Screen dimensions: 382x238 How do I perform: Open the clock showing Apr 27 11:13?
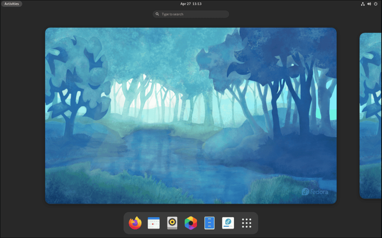(x=191, y=4)
